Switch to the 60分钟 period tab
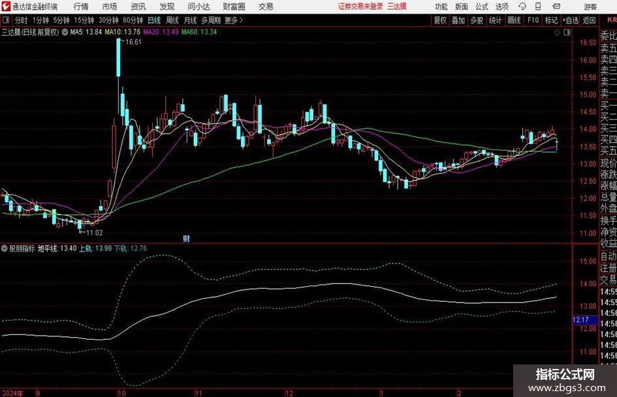 click(x=133, y=20)
